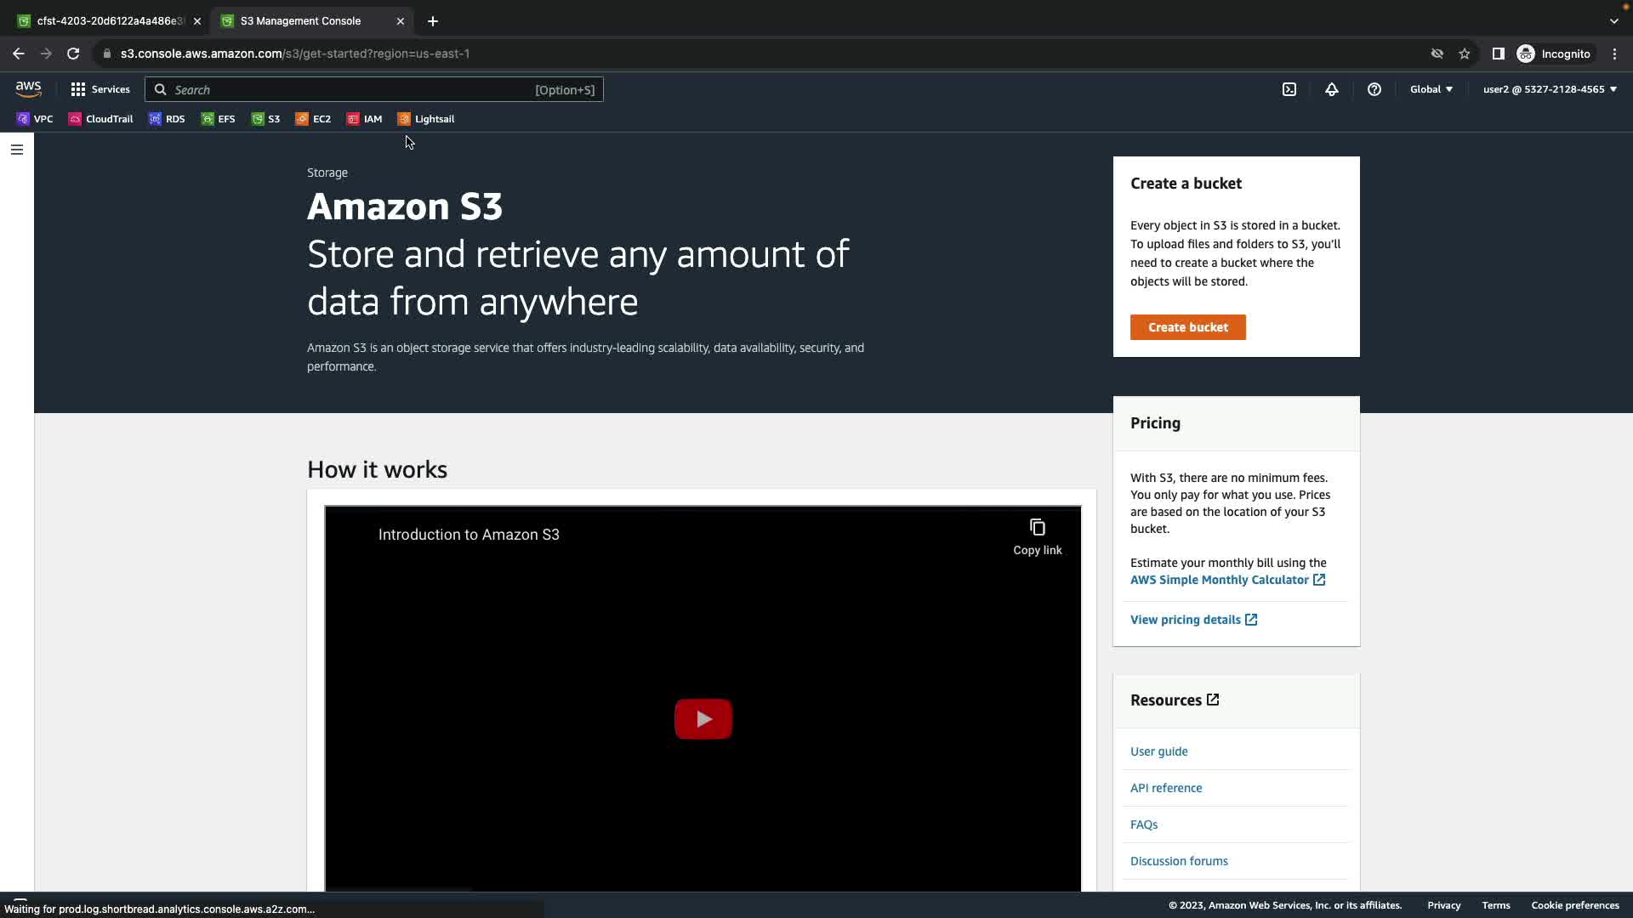Viewport: 1633px width, 918px height.
Task: Click the AWS logo home icon
Action: tap(28, 89)
